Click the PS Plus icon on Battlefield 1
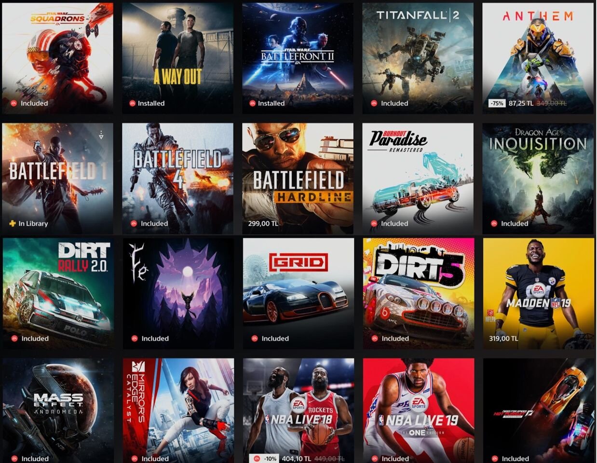Viewport: 597px width, 463px height. pyautogui.click(x=12, y=223)
